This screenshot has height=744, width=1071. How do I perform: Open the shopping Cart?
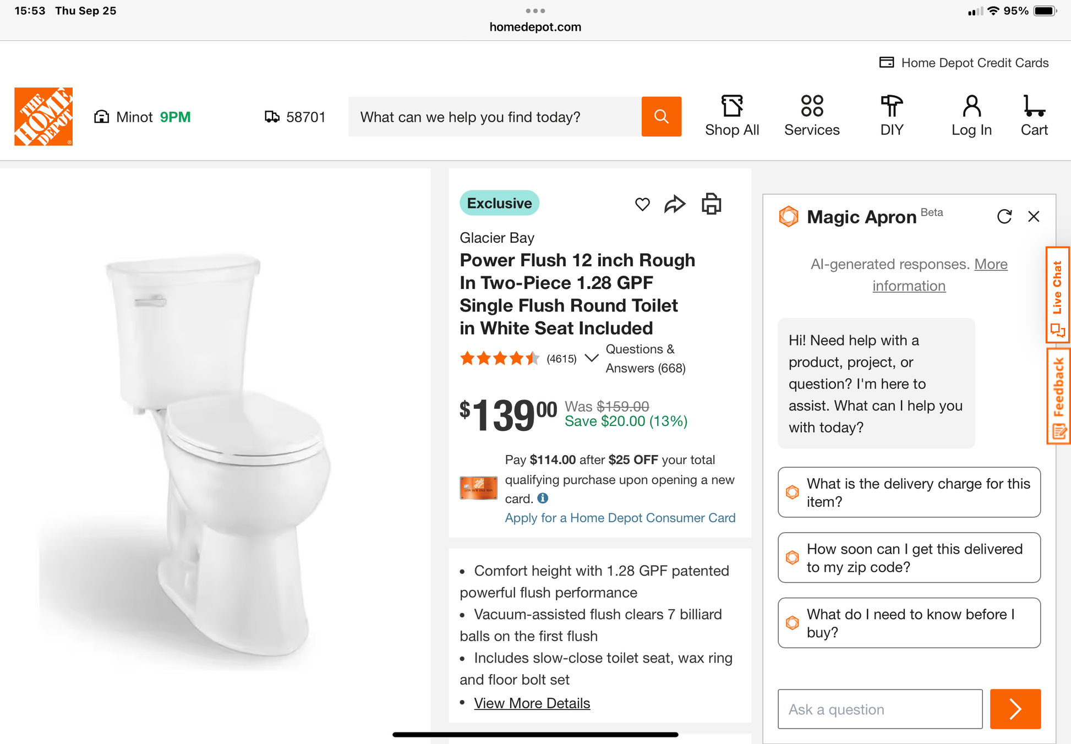click(1034, 116)
